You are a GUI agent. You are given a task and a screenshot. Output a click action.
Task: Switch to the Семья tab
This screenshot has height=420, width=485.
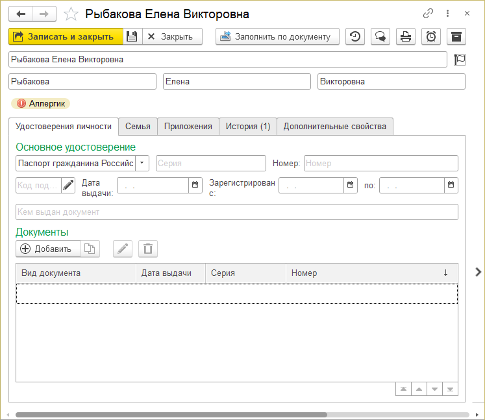tap(138, 126)
